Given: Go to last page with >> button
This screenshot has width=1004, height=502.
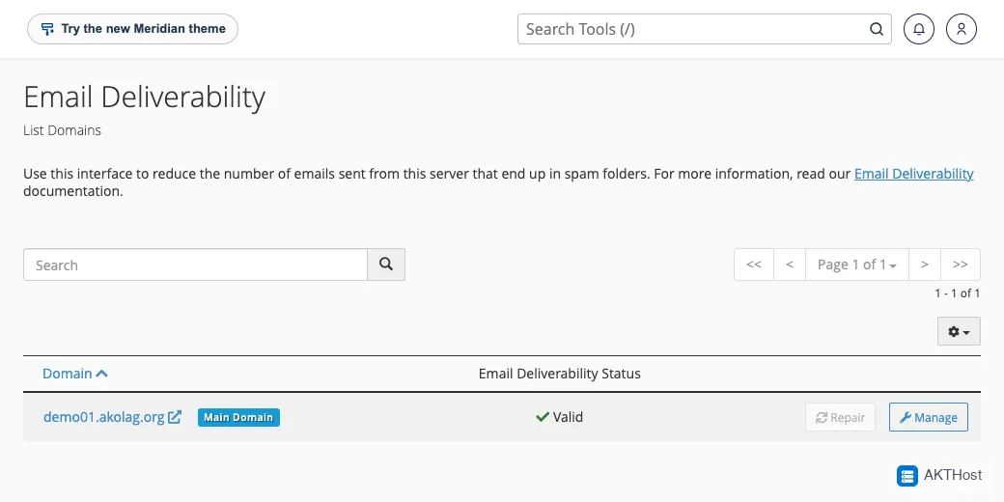Looking at the screenshot, I should point(961,265).
